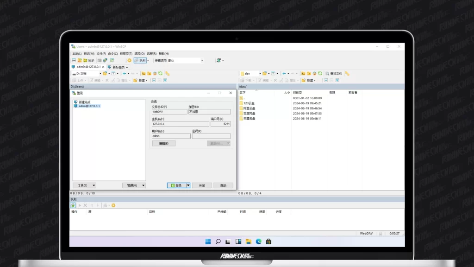Go to remote home directory icon
Image resolution: width=474 pixels, height=267 pixels.
coord(314,73)
